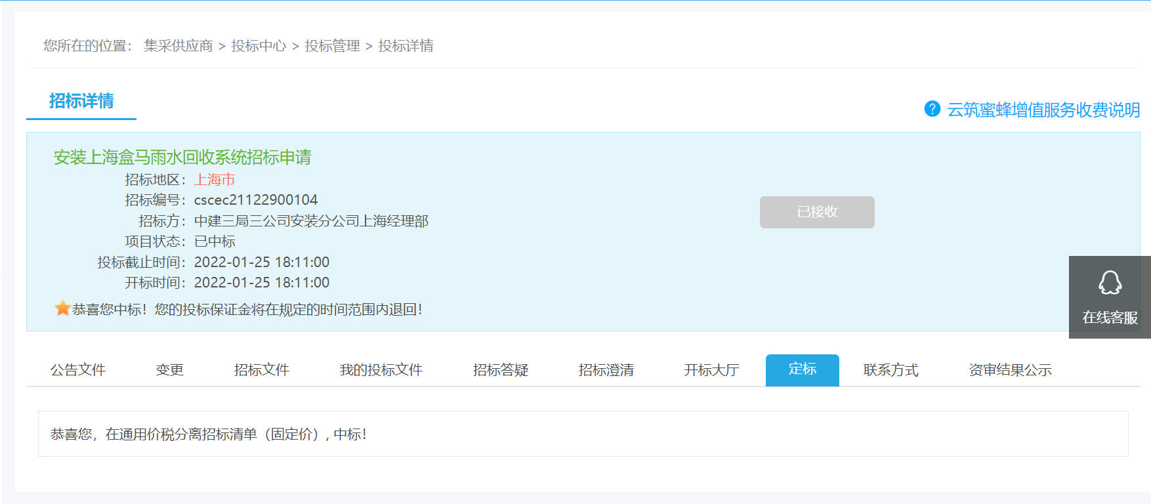
Task: Go to 投标中心 breadcrumb link
Action: (259, 46)
